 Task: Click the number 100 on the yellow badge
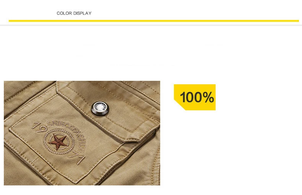tap(191, 97)
